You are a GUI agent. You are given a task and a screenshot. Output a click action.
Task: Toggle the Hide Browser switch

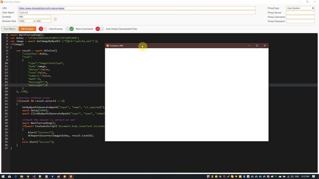[x=42, y=29]
